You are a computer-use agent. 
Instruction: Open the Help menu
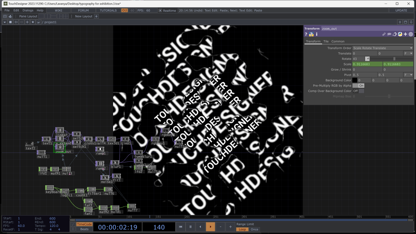[x=40, y=10]
